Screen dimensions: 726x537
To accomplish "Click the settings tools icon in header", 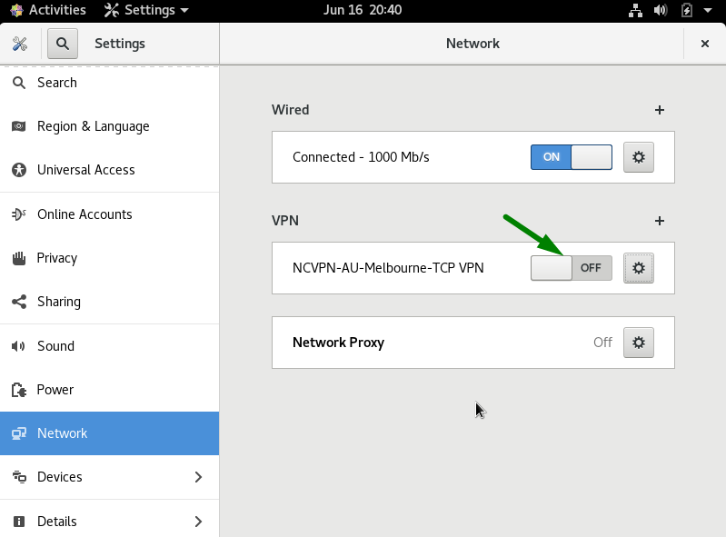I will pyautogui.click(x=20, y=44).
